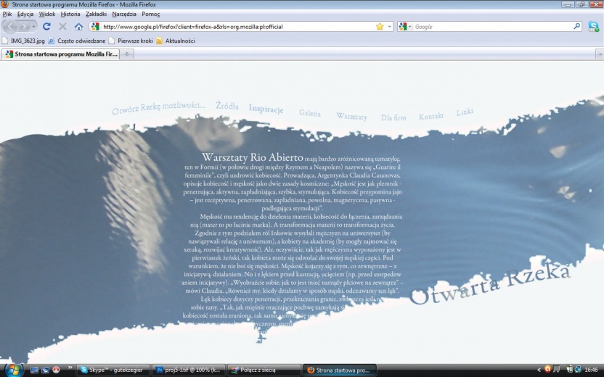The width and height of the screenshot is (604, 377).
Task: Expand the list-all-tabs arrow
Action: point(599,54)
